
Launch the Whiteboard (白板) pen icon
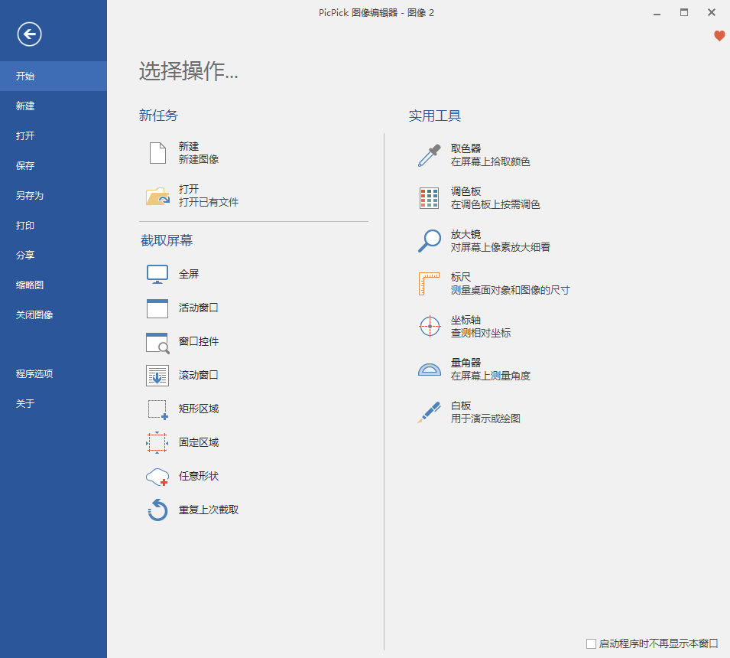[430, 412]
